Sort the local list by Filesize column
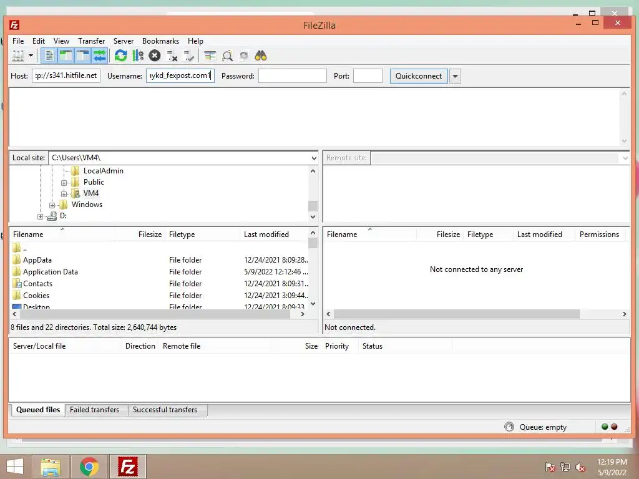 [140, 235]
